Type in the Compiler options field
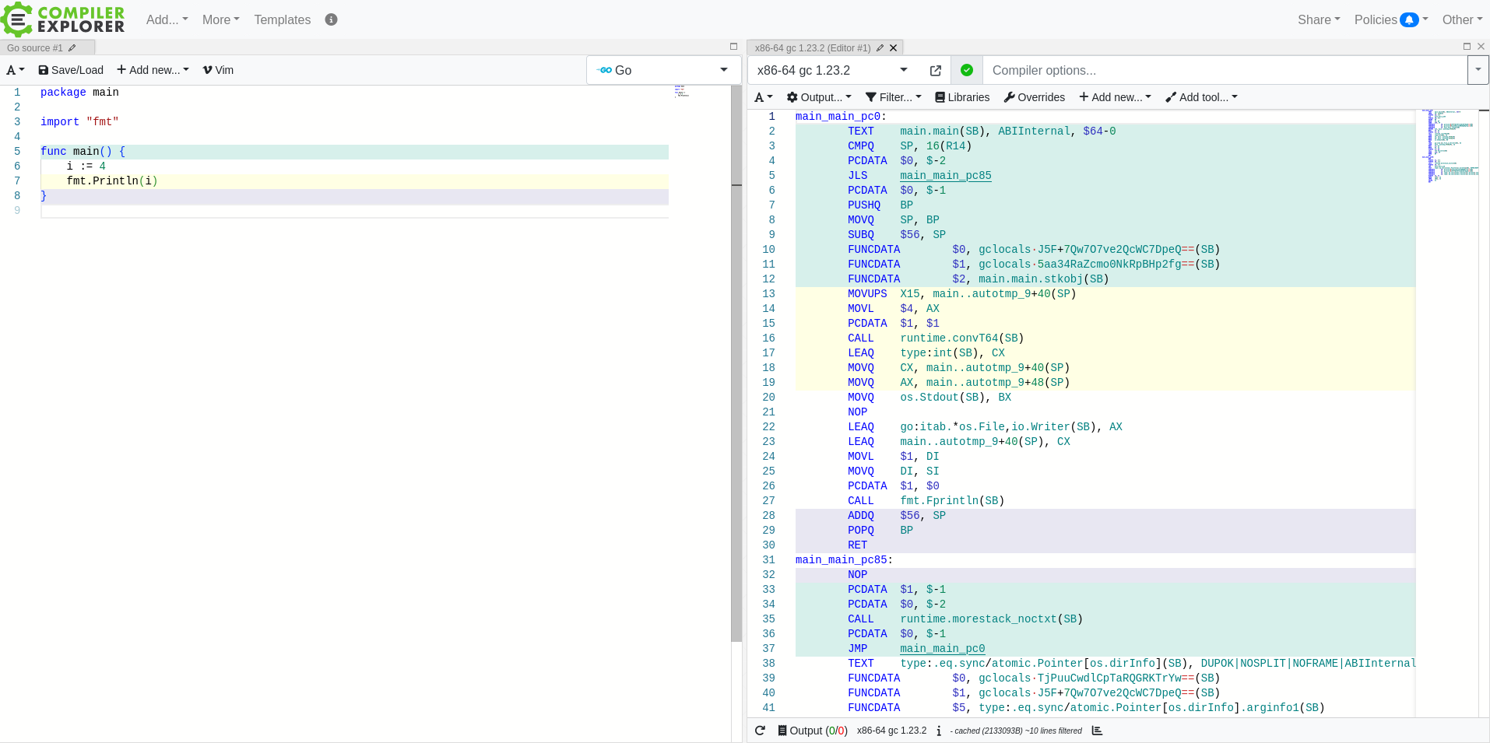 [1222, 70]
